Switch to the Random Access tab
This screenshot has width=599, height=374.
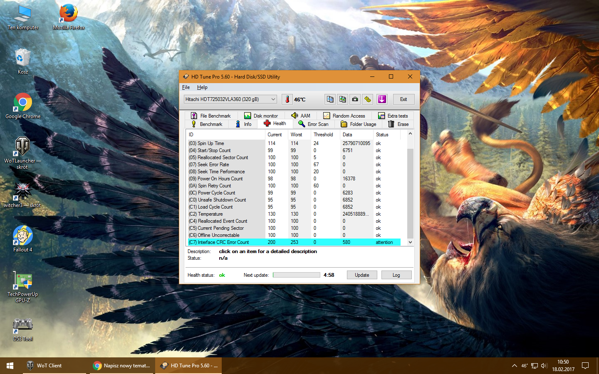[344, 116]
